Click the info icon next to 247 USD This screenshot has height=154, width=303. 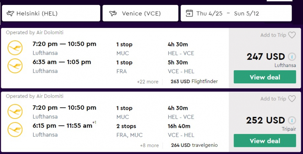(292, 57)
